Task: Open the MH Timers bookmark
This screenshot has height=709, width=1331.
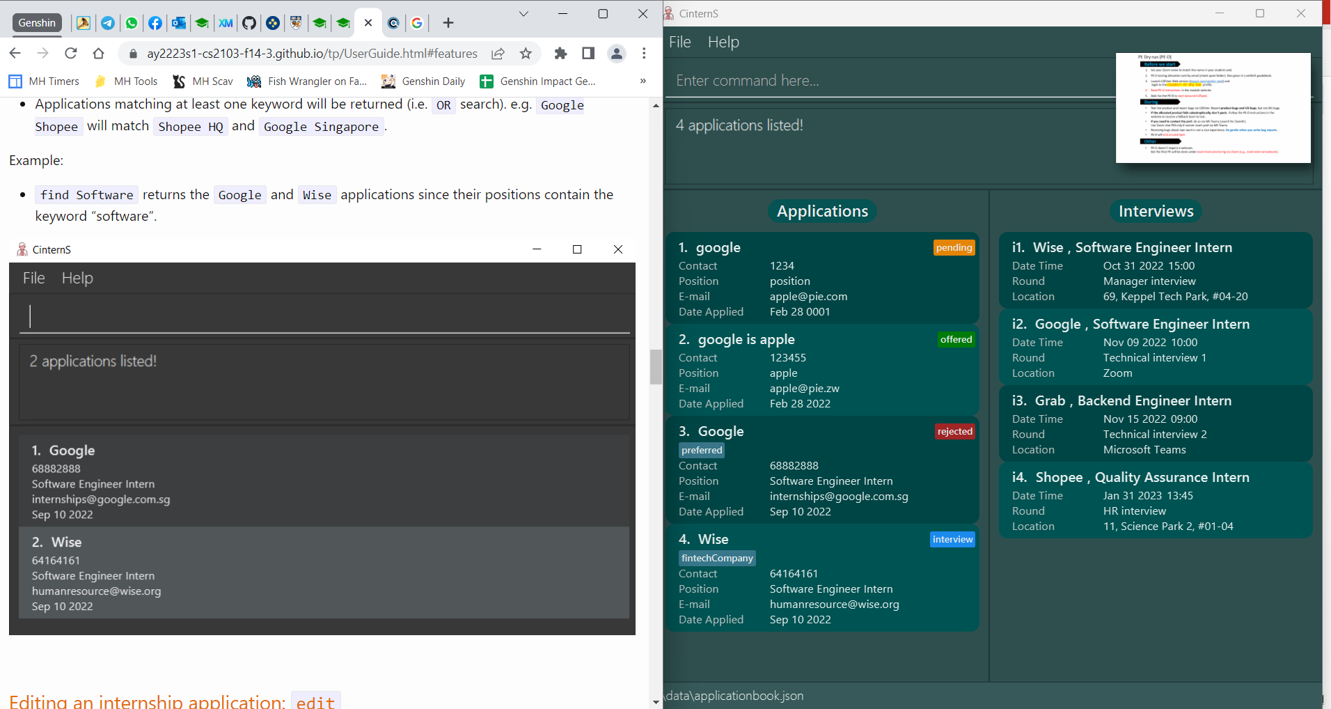Action: [44, 81]
